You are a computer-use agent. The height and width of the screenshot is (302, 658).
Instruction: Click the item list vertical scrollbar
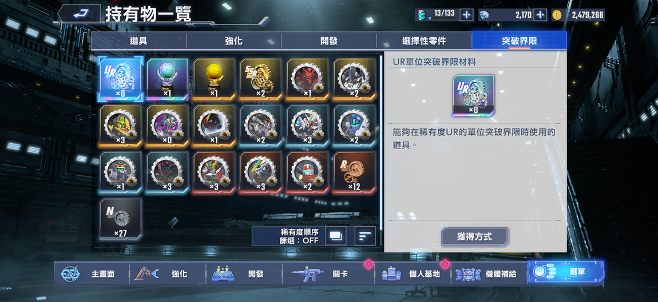coord(380,142)
